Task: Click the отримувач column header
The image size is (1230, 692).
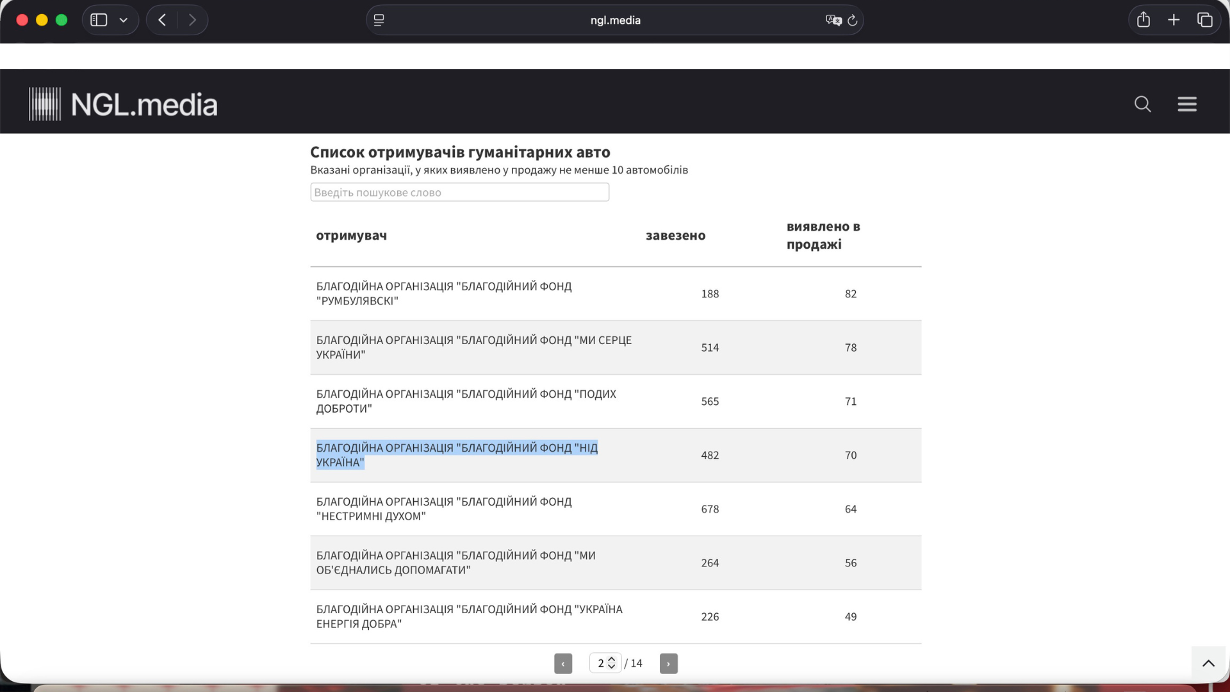Action: tap(350, 235)
